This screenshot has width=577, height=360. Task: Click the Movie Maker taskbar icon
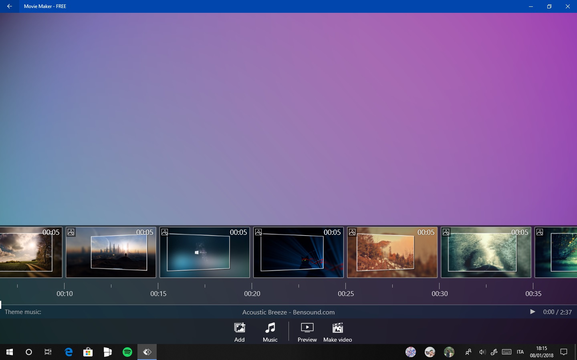coord(147,352)
